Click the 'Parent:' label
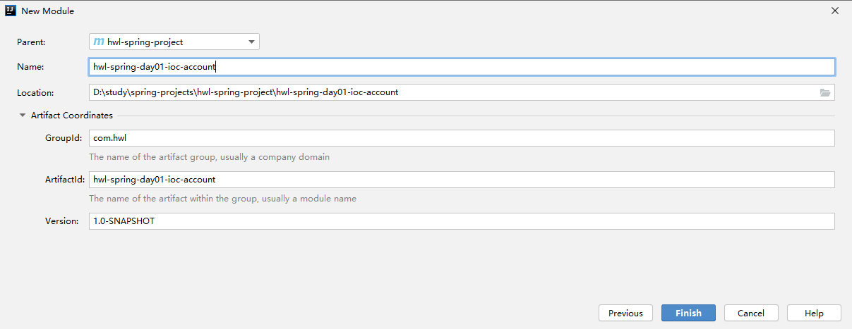Image resolution: width=852 pixels, height=329 pixels. 31,42
